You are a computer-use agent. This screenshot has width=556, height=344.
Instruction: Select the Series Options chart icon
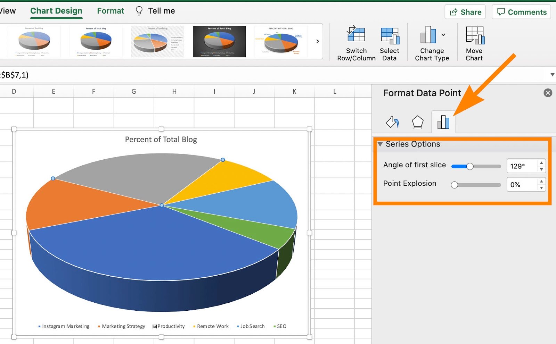(443, 121)
